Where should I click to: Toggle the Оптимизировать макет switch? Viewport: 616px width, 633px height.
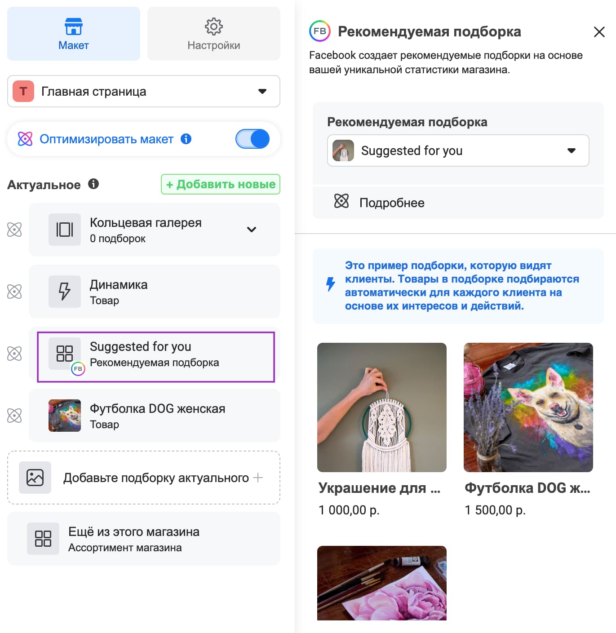(x=253, y=139)
